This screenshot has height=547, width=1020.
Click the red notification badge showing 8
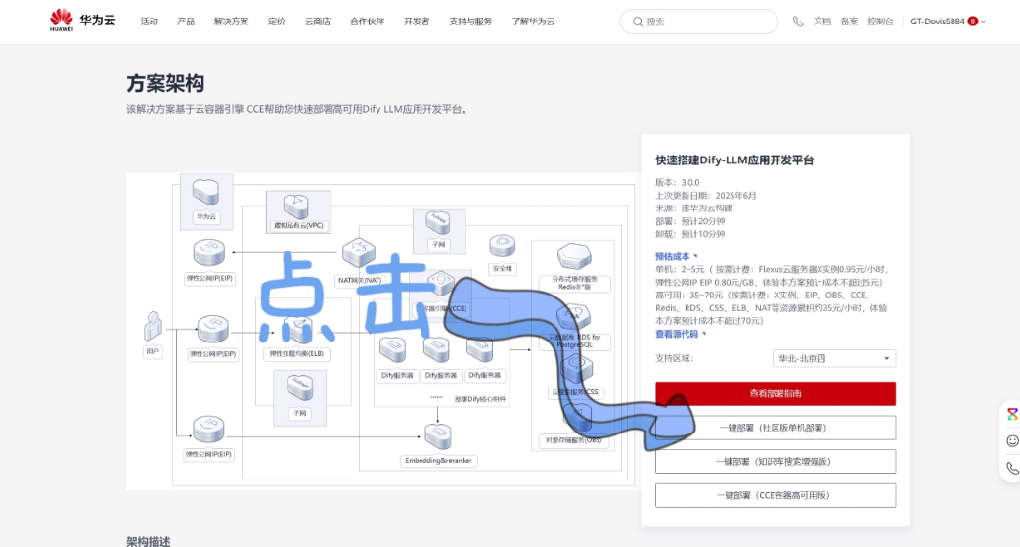click(972, 21)
